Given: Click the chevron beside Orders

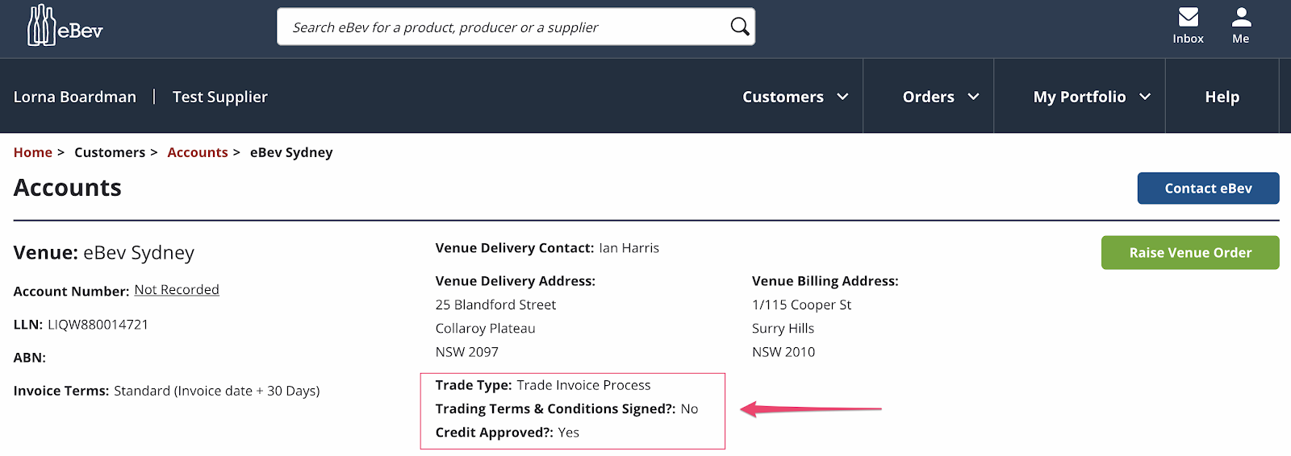Looking at the screenshot, I should 973,97.
